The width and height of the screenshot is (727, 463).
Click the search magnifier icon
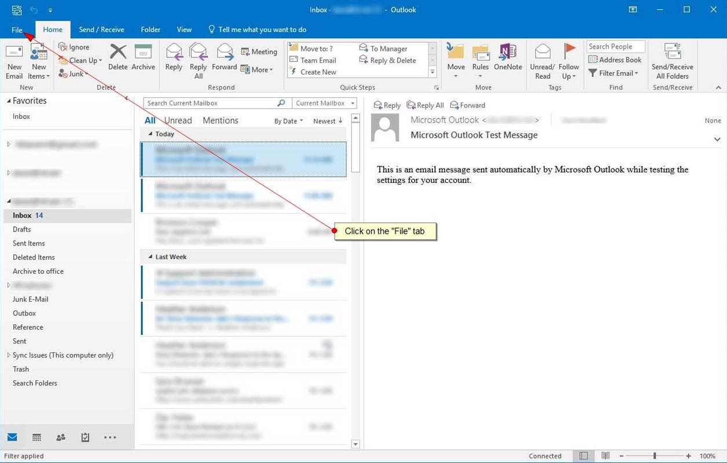[281, 103]
